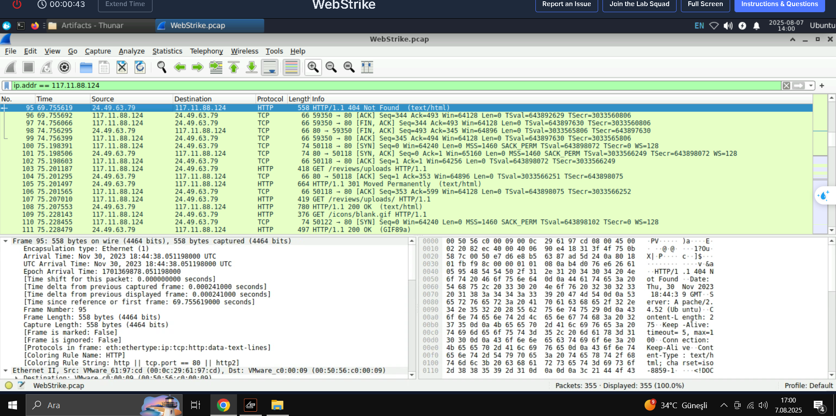Click the ip.addr display filter field

click(x=396, y=85)
